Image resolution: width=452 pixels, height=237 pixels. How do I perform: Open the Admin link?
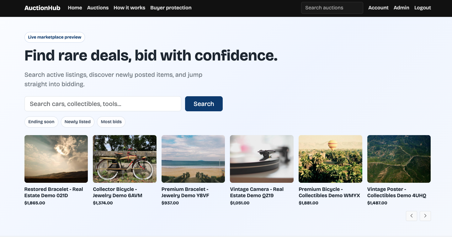point(401,8)
